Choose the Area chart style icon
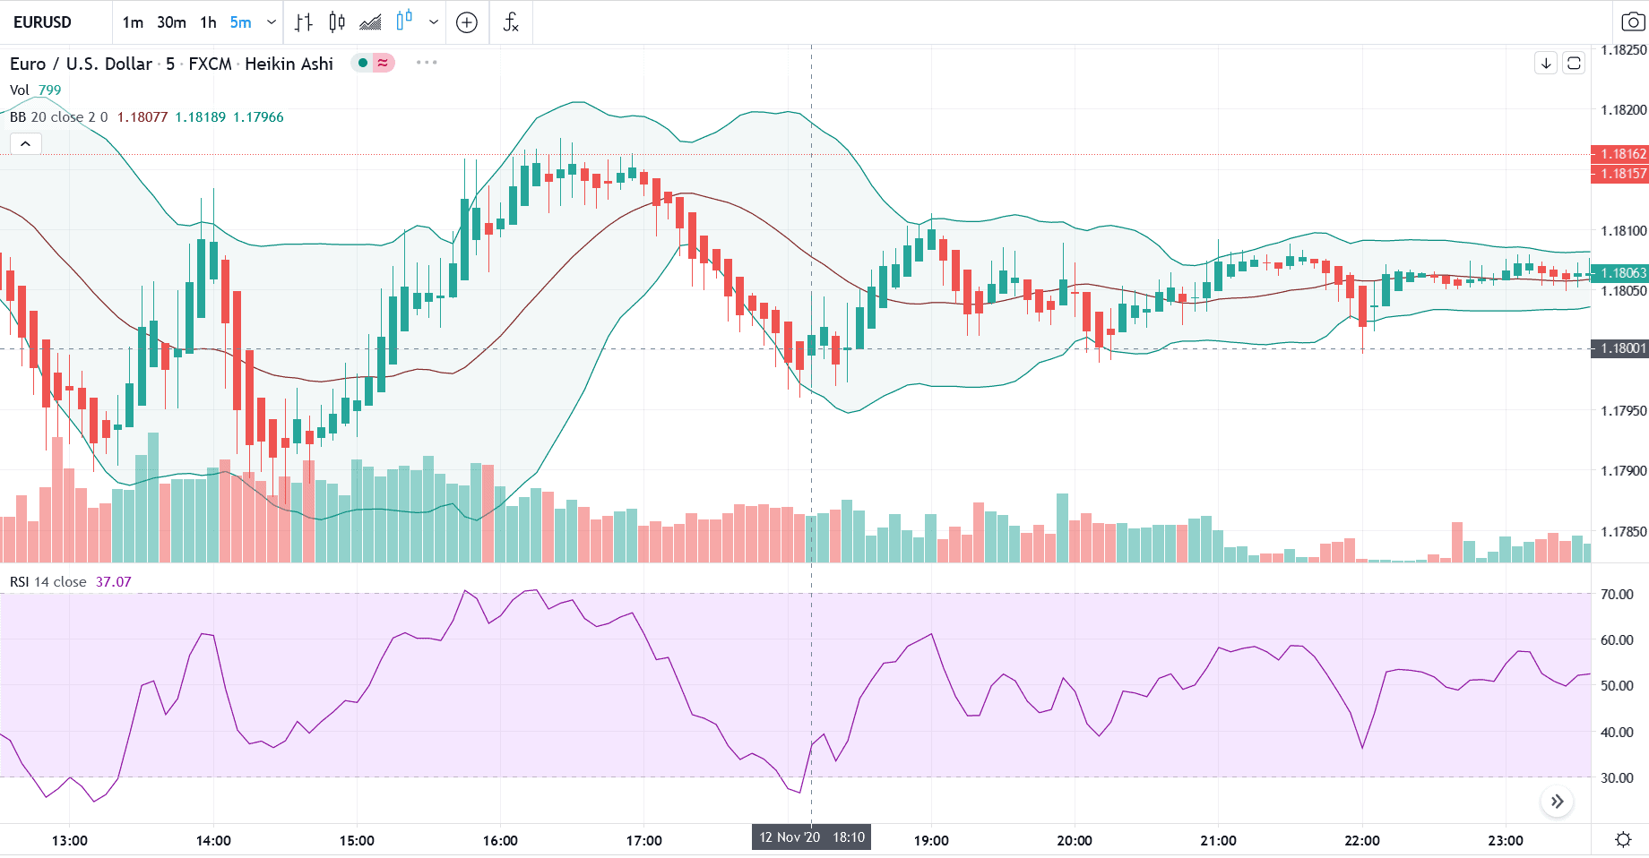Image resolution: width=1649 pixels, height=858 pixels. tap(370, 22)
